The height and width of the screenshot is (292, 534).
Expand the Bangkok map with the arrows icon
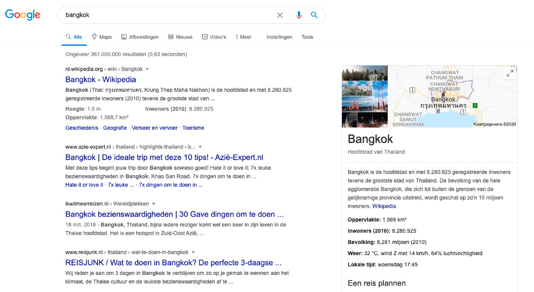point(510,73)
